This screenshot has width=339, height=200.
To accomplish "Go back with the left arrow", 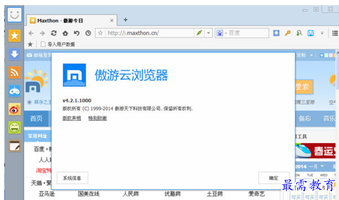I will 31,33.
